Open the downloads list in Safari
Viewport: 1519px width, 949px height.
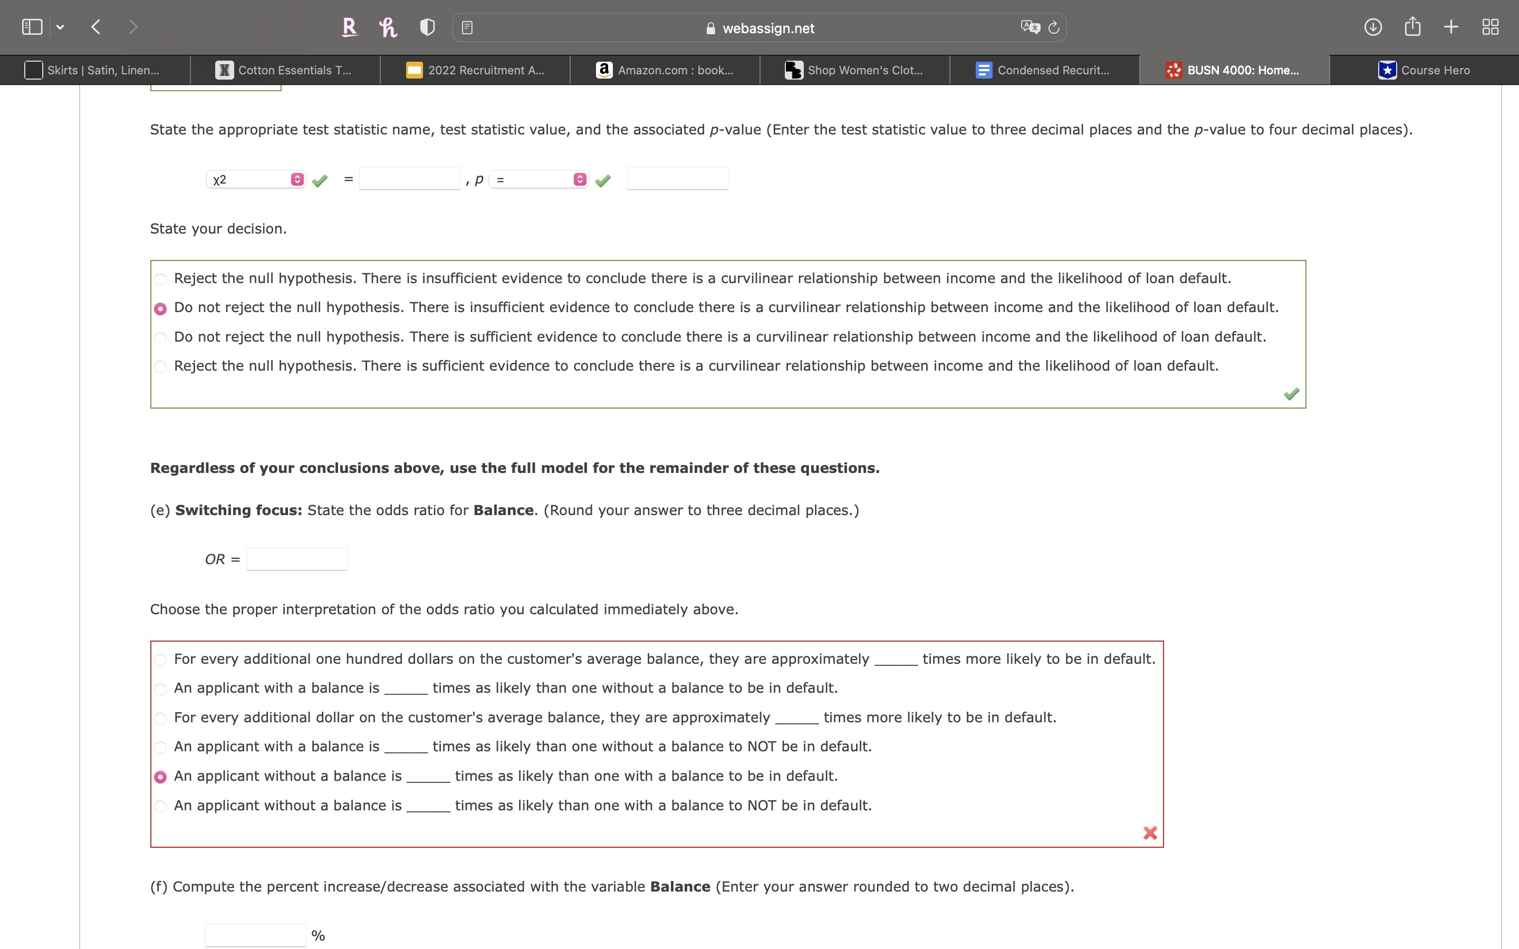(1373, 26)
